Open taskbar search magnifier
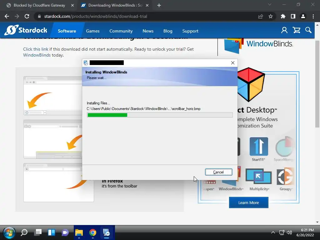320x240 pixels. point(24,232)
